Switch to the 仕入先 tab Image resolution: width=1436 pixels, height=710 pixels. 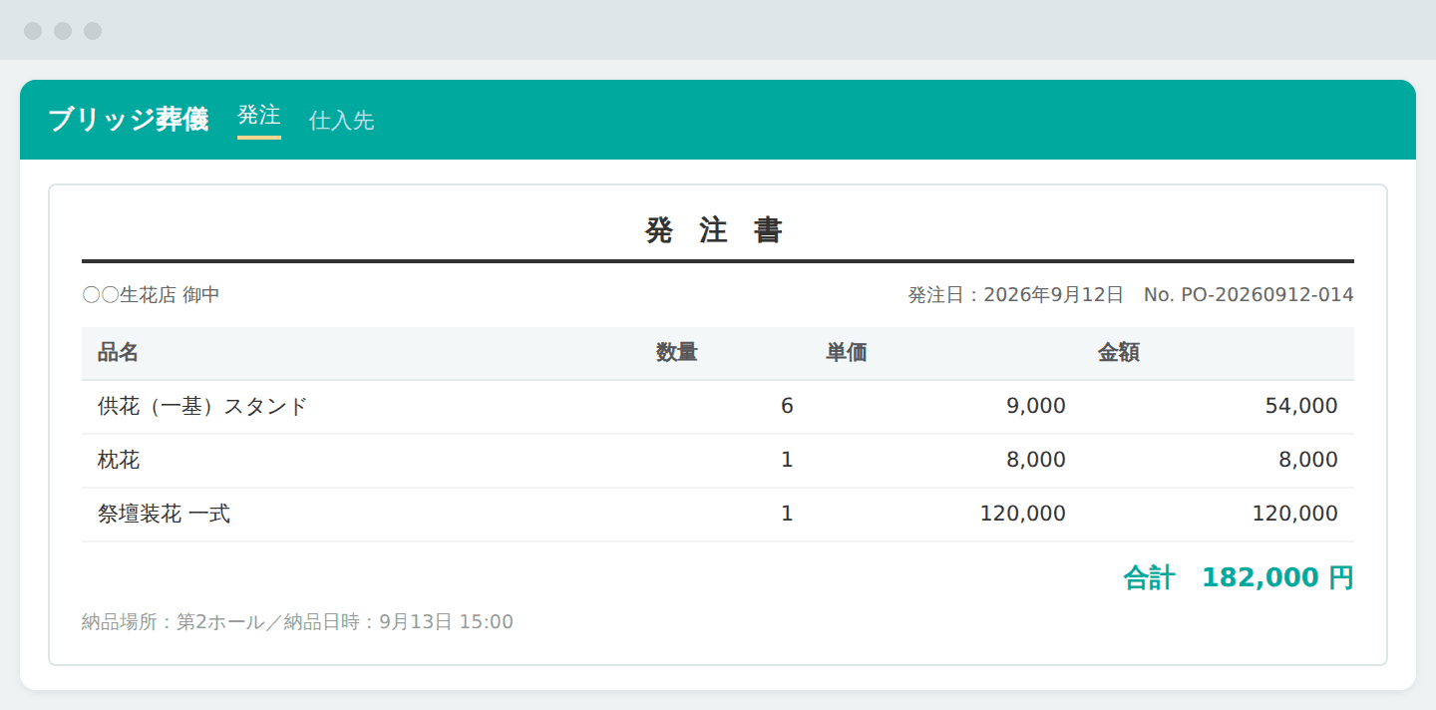point(342,121)
